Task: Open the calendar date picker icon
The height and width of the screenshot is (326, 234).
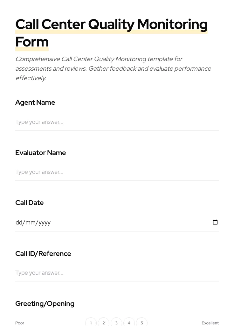Action: [215, 222]
